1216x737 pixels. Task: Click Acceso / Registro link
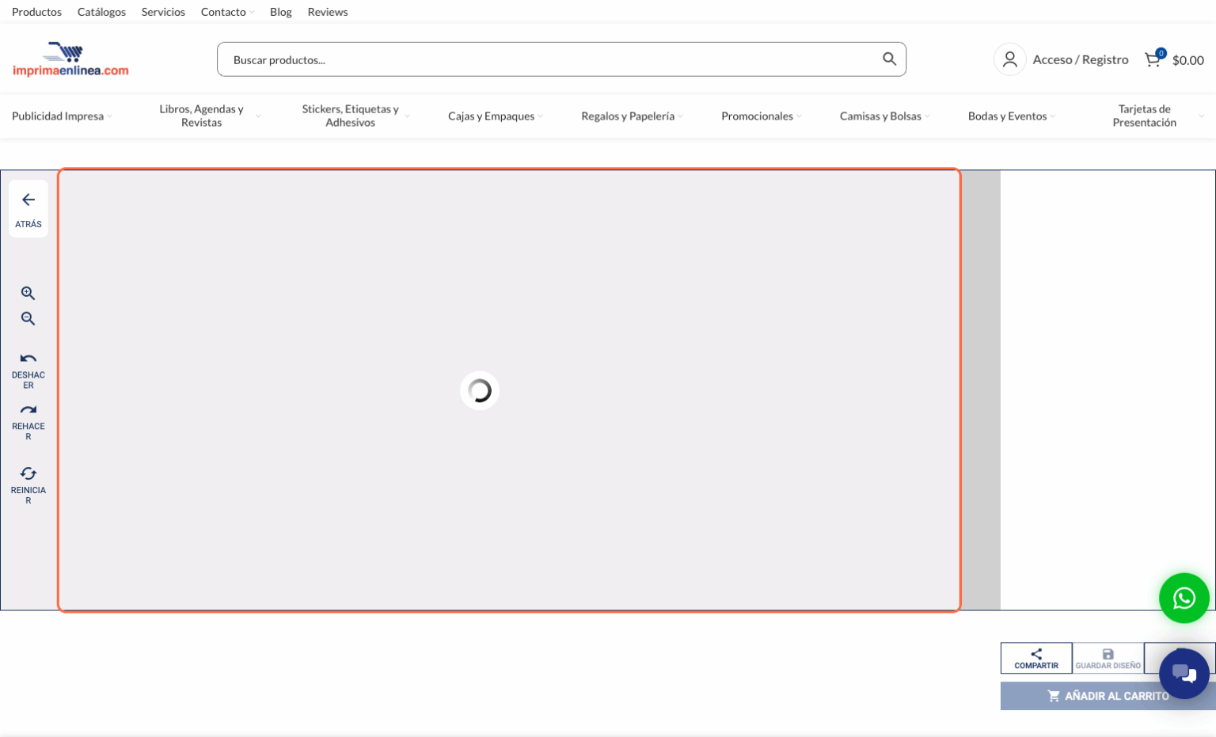click(x=1080, y=59)
